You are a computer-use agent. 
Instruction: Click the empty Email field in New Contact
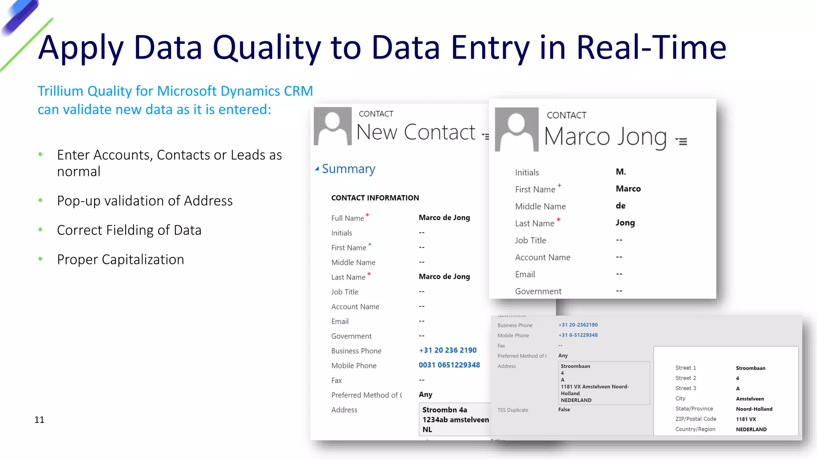pos(422,321)
